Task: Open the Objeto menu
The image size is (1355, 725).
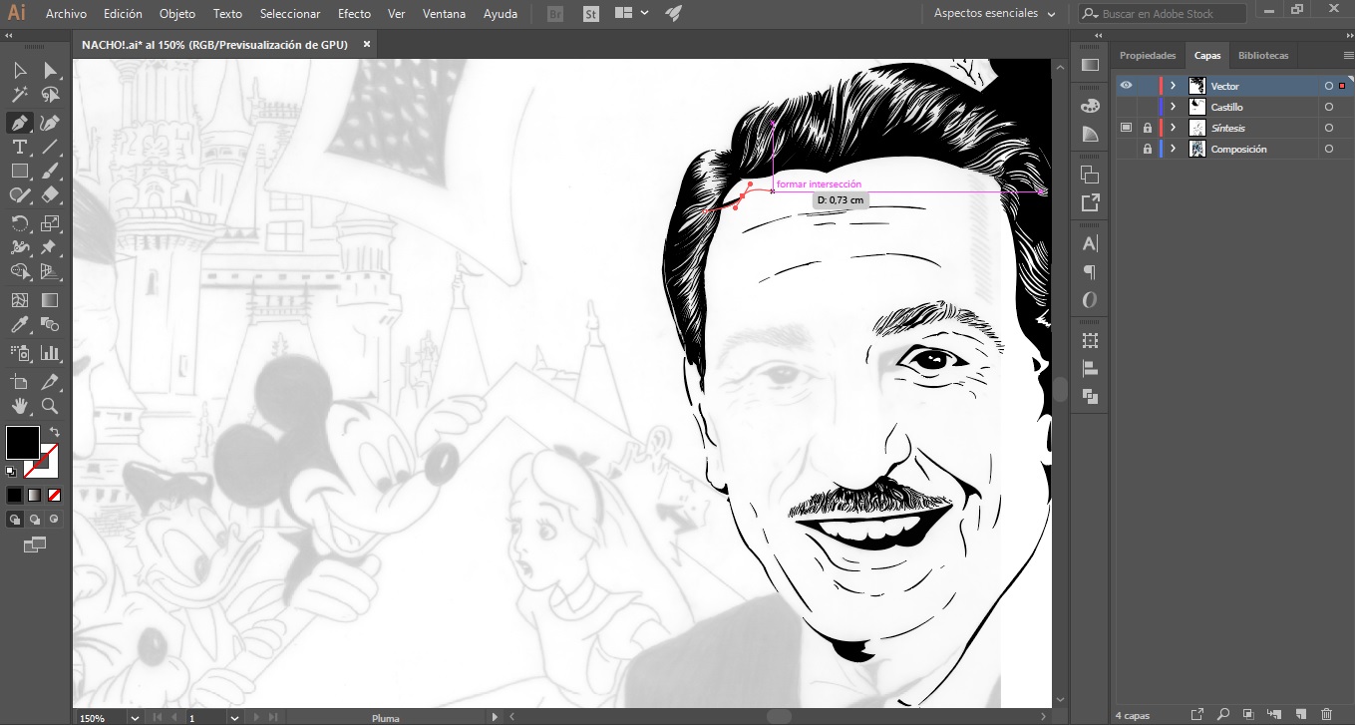Action: [x=177, y=14]
